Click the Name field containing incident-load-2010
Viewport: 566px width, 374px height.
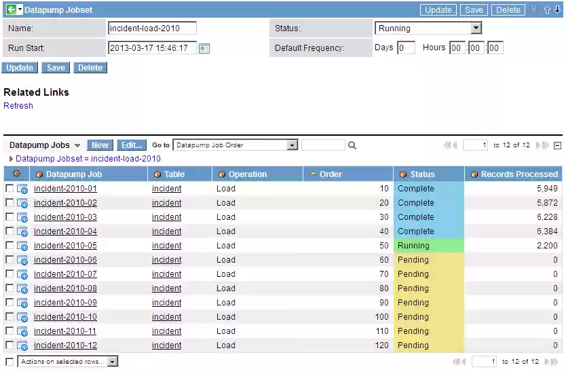click(x=152, y=29)
